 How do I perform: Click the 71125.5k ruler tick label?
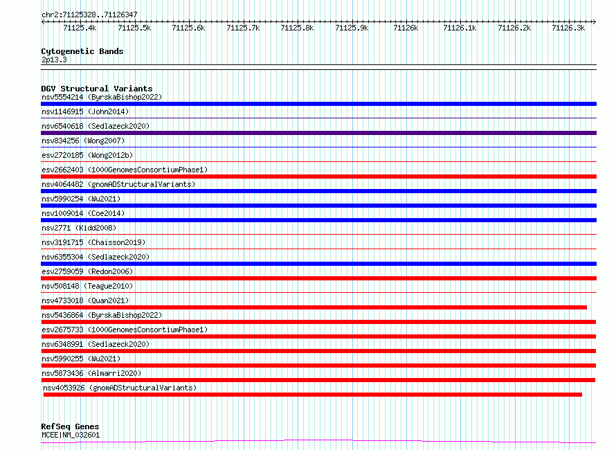click(134, 28)
